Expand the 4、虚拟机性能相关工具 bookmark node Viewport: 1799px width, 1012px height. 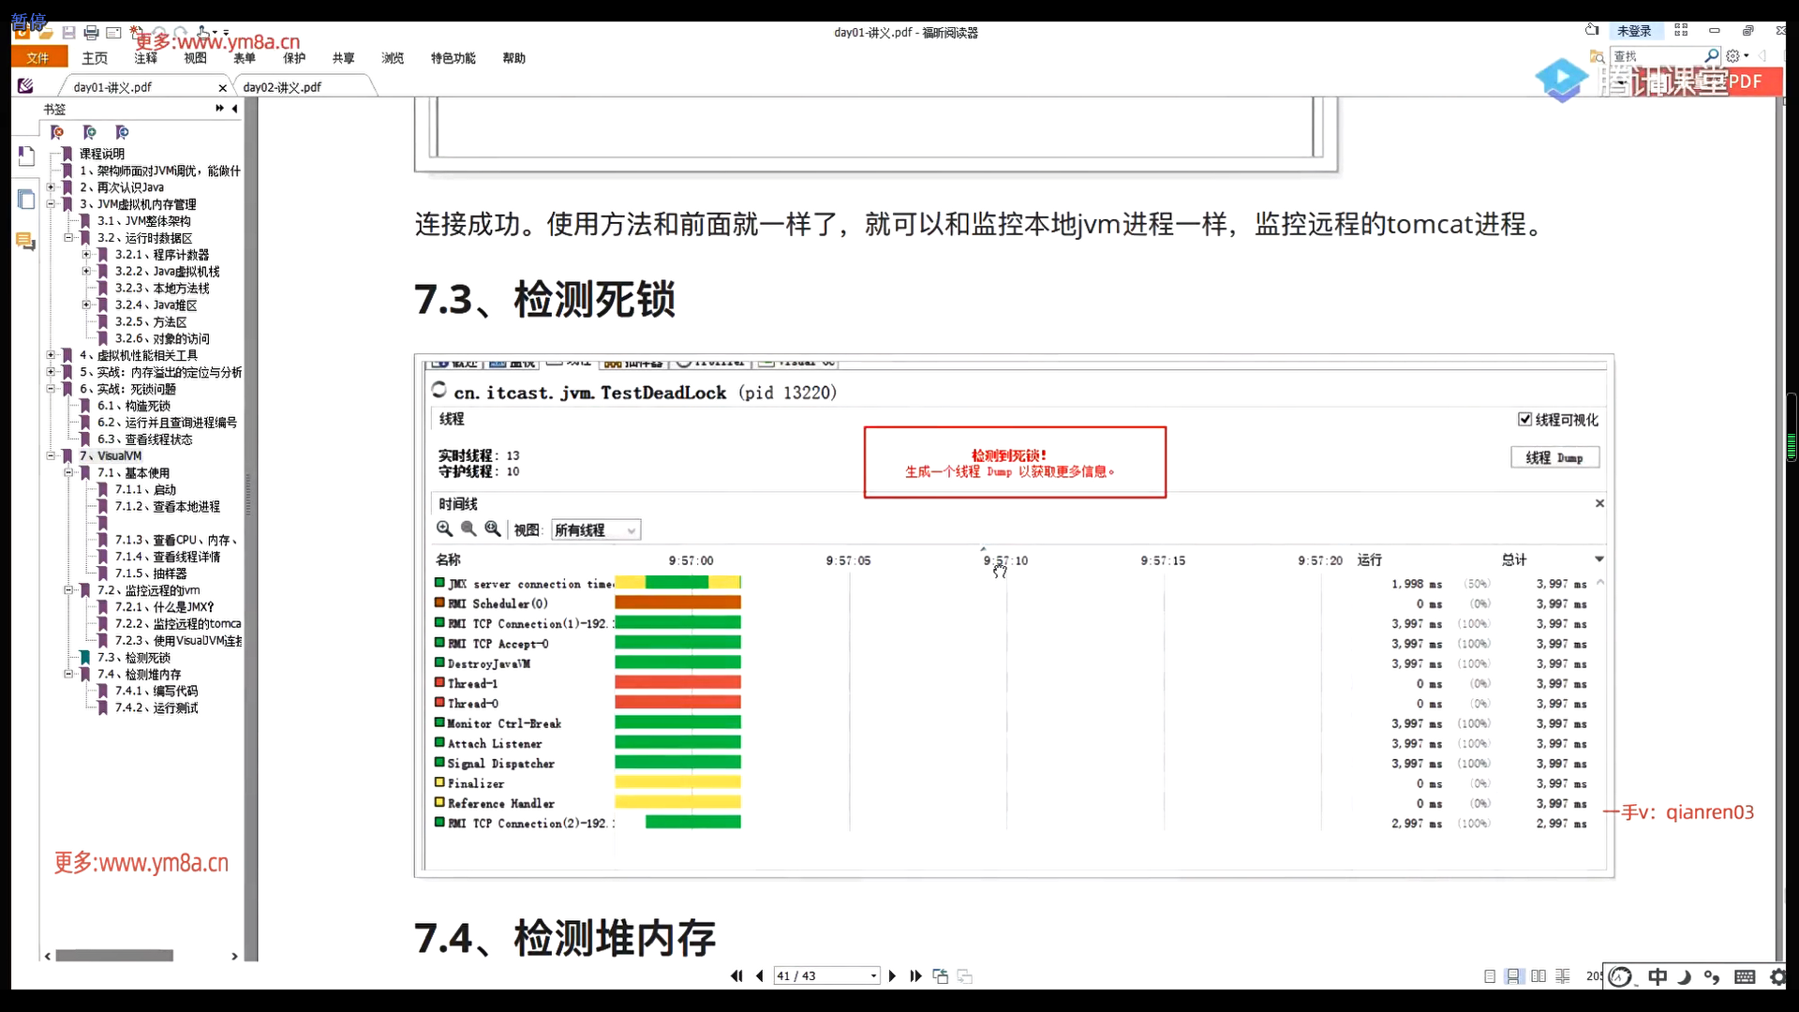tap(51, 355)
